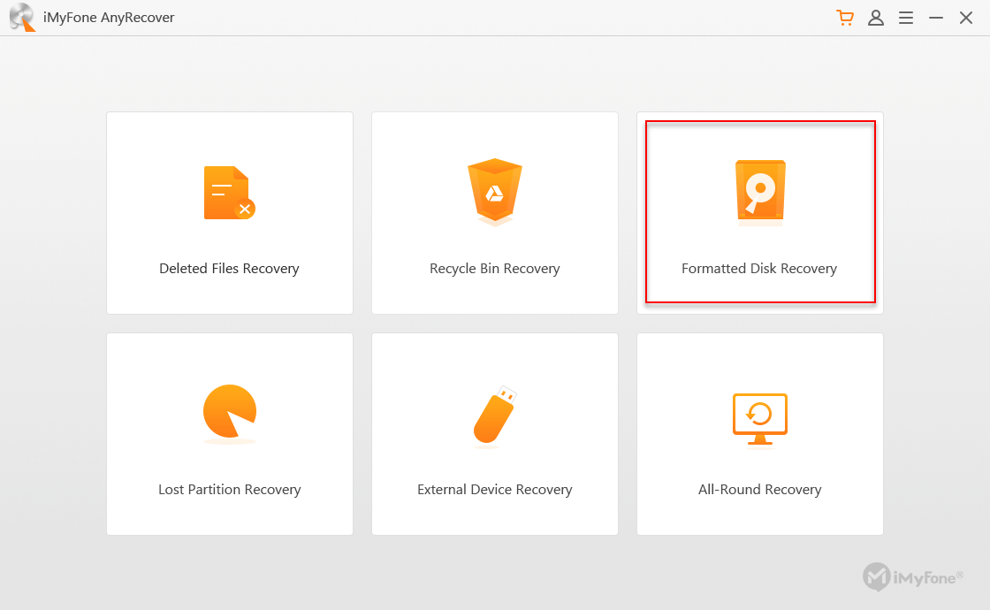The height and width of the screenshot is (610, 990).
Task: Click the Formatted Disk Recovery text label
Action: (x=759, y=268)
